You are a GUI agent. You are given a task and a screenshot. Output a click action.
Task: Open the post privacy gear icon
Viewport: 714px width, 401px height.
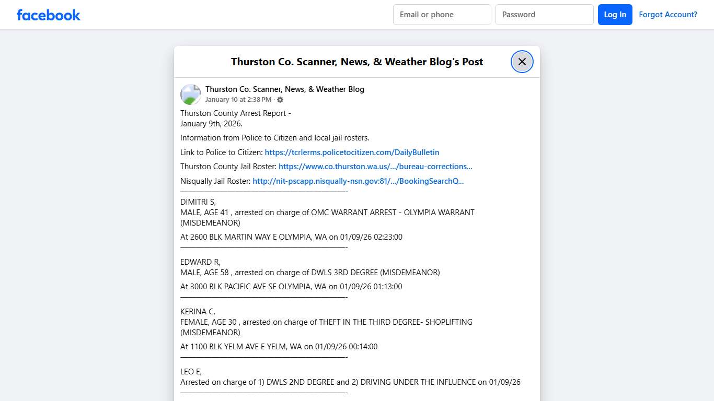click(x=280, y=100)
